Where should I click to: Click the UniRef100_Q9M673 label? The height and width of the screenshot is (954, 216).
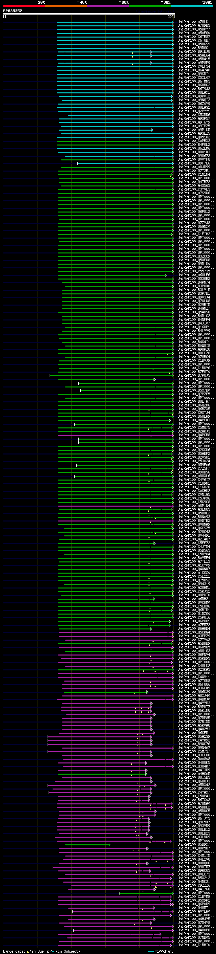tap(193, 156)
